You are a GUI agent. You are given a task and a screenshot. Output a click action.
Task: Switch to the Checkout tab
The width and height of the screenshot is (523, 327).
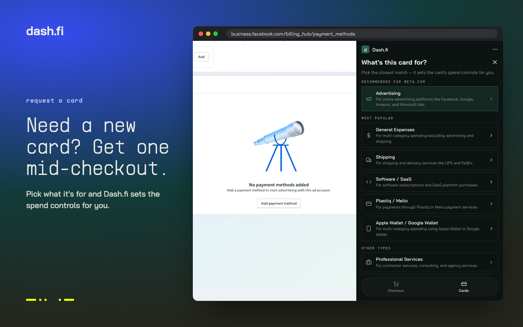[396, 287]
